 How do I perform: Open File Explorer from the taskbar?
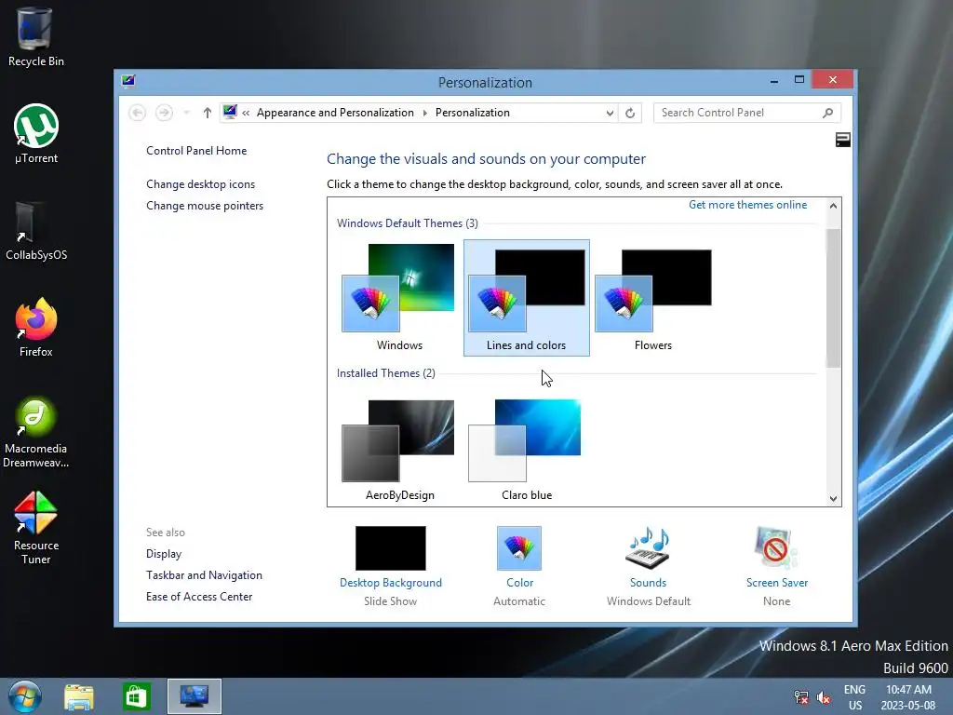point(79,696)
